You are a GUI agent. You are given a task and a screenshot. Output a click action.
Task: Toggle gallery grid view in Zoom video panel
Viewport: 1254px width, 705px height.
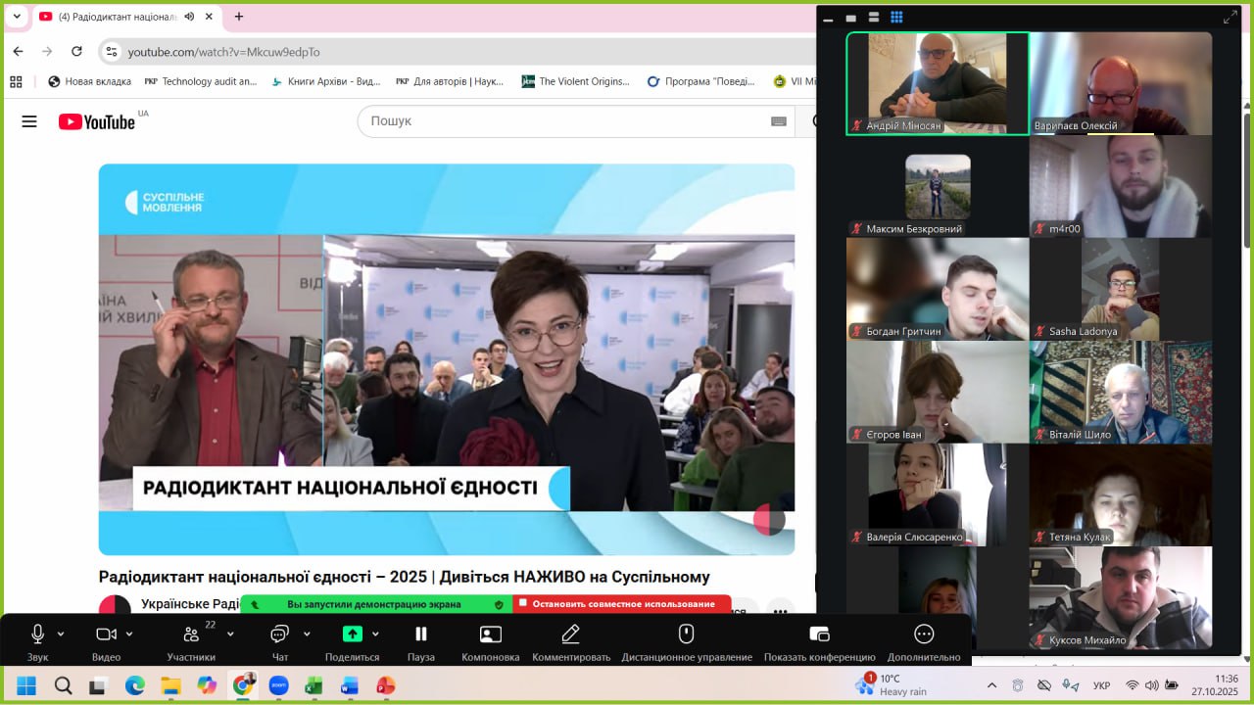(896, 17)
